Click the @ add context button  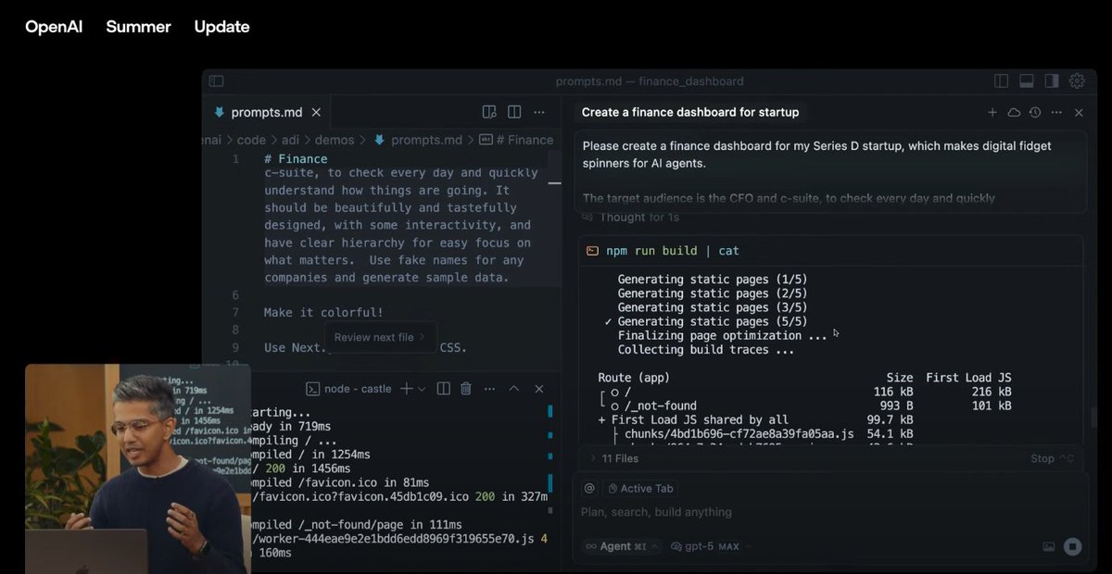click(588, 488)
